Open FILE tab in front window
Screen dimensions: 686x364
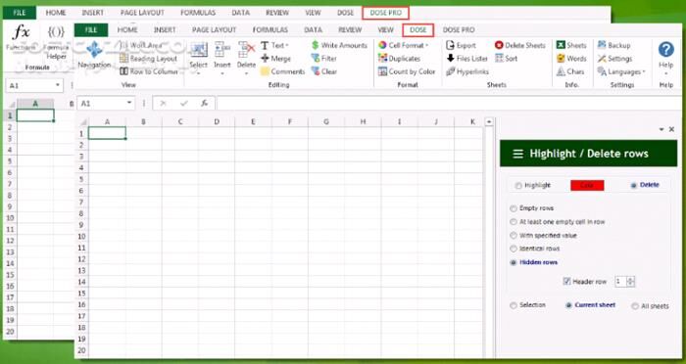tap(91, 29)
